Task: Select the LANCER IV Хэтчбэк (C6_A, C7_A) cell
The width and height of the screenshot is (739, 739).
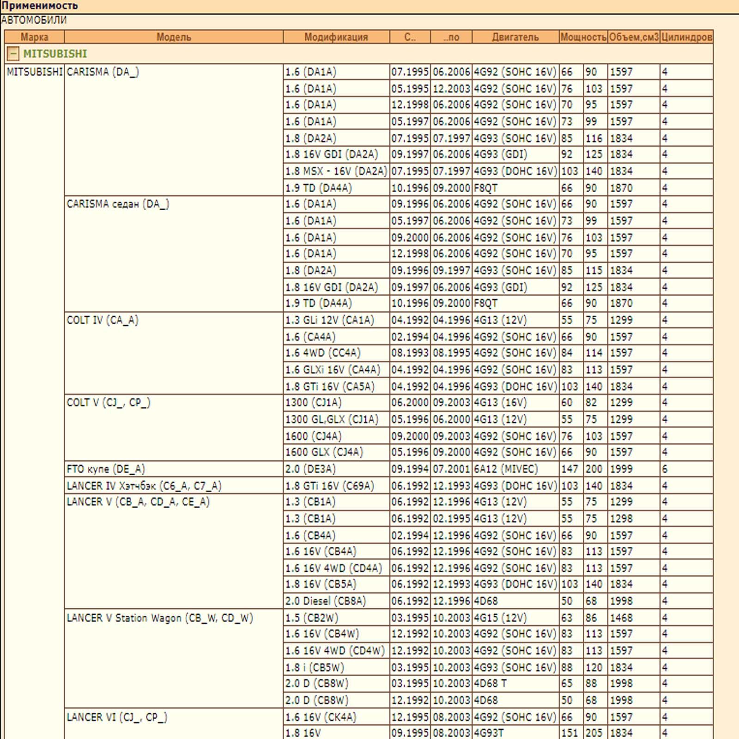Action: point(174,485)
